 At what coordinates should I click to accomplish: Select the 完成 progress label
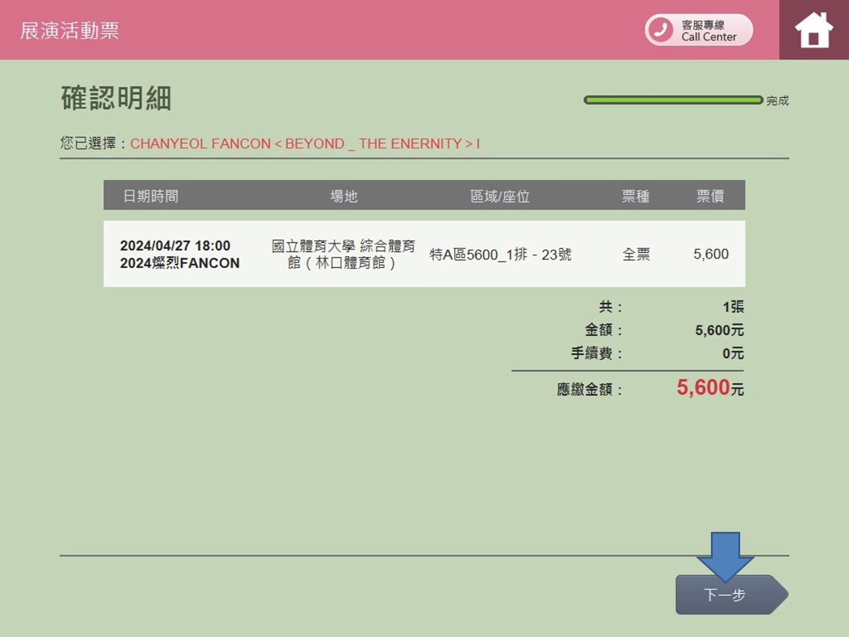[777, 101]
